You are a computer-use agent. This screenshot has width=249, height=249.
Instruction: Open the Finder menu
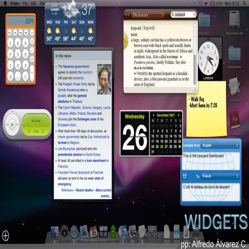click(15, 3)
